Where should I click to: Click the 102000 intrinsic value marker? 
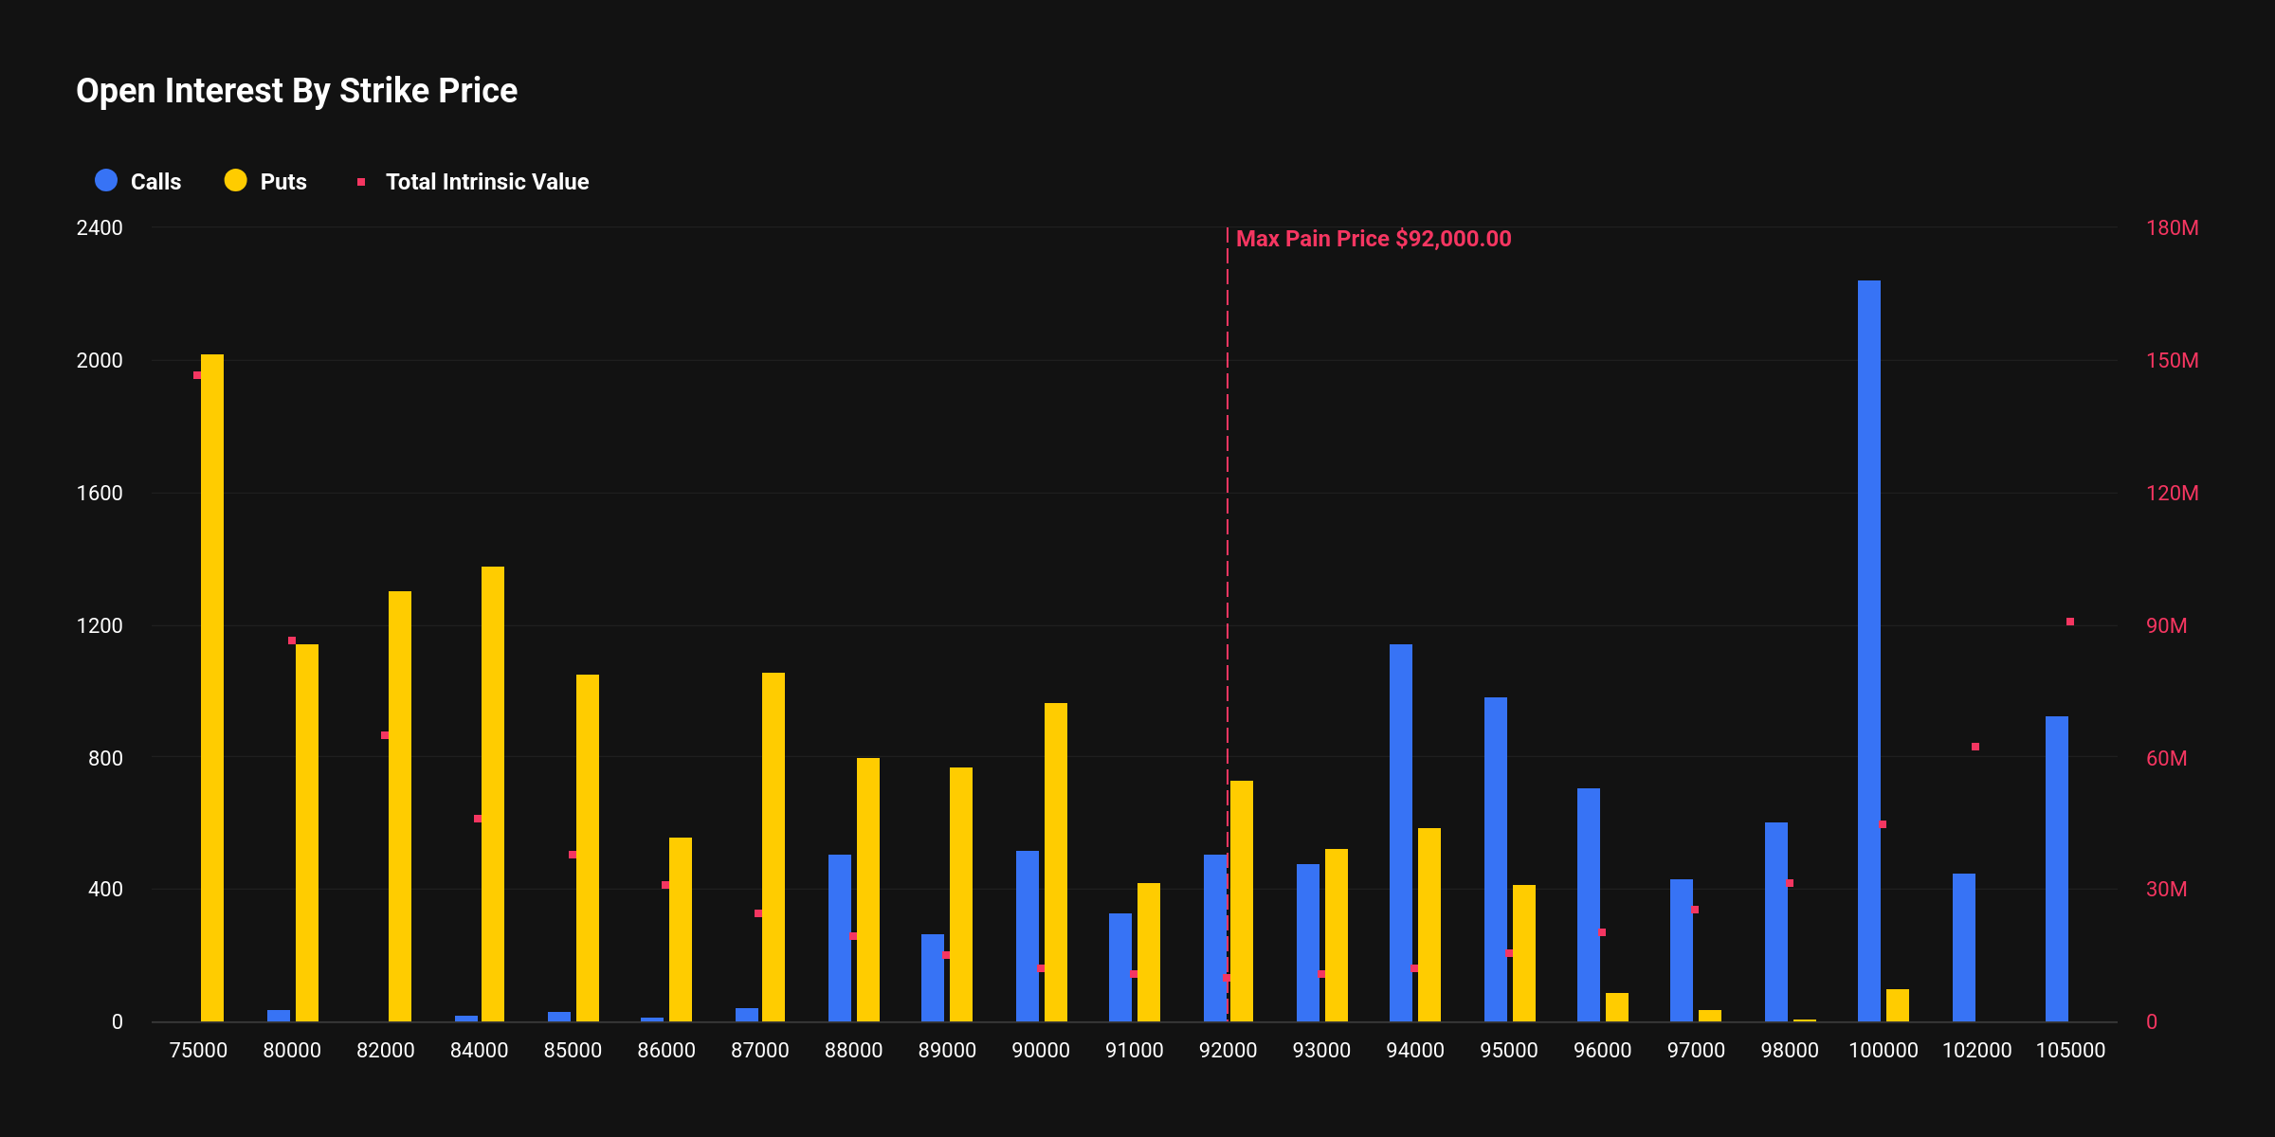coord(1975,747)
